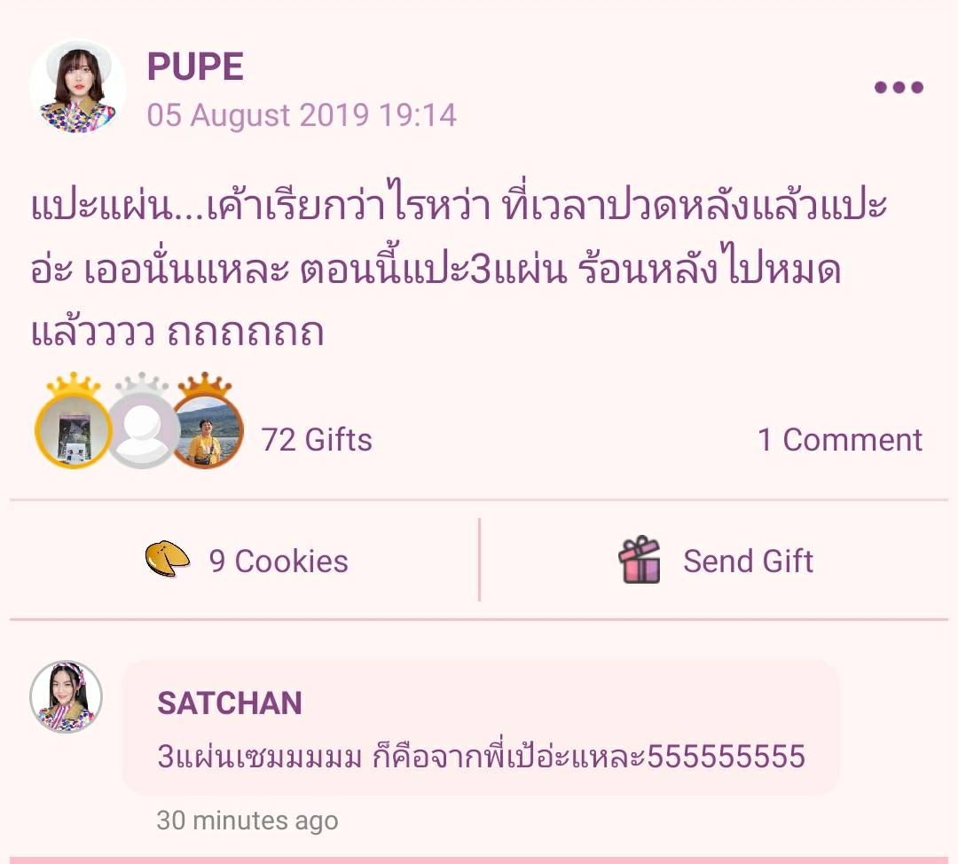Click the post timestamp 05 August 2019
This screenshot has width=958, height=864.
pos(302,114)
